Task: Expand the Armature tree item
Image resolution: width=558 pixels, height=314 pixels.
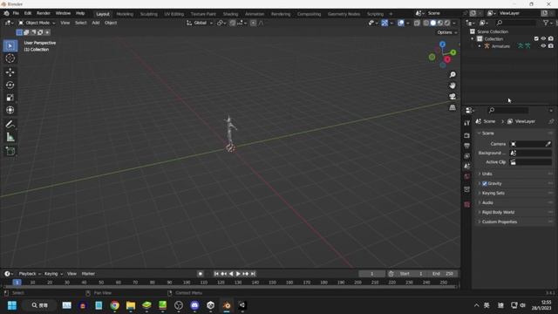Action: pyautogui.click(x=480, y=46)
